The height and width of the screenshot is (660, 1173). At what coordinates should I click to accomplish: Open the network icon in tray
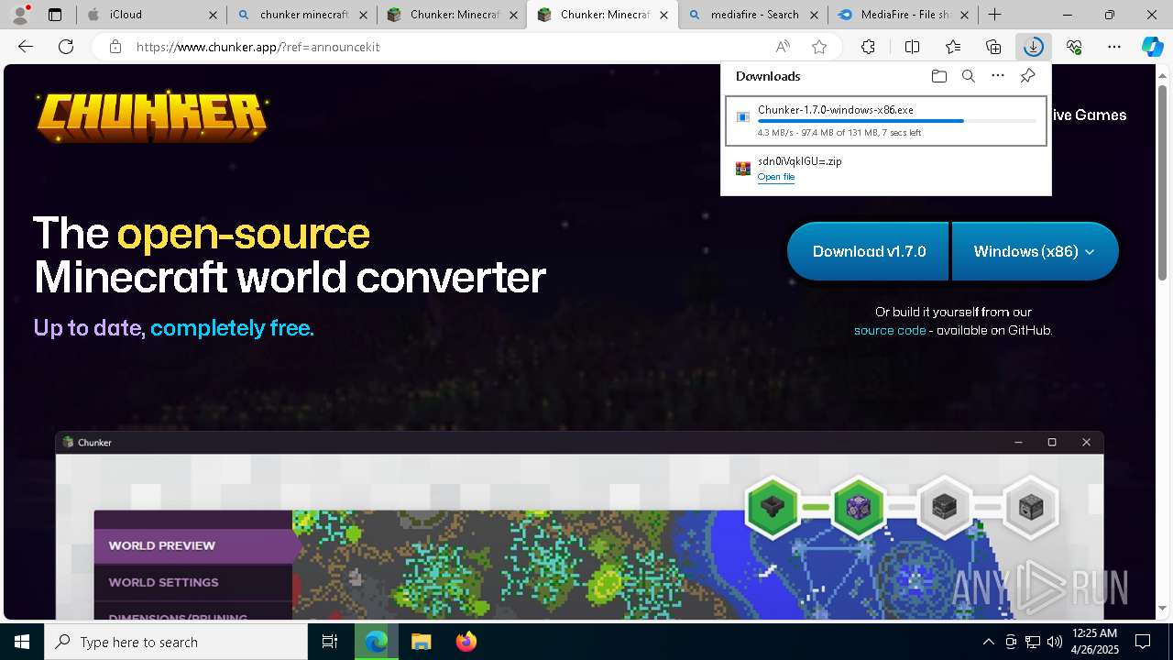click(1033, 642)
